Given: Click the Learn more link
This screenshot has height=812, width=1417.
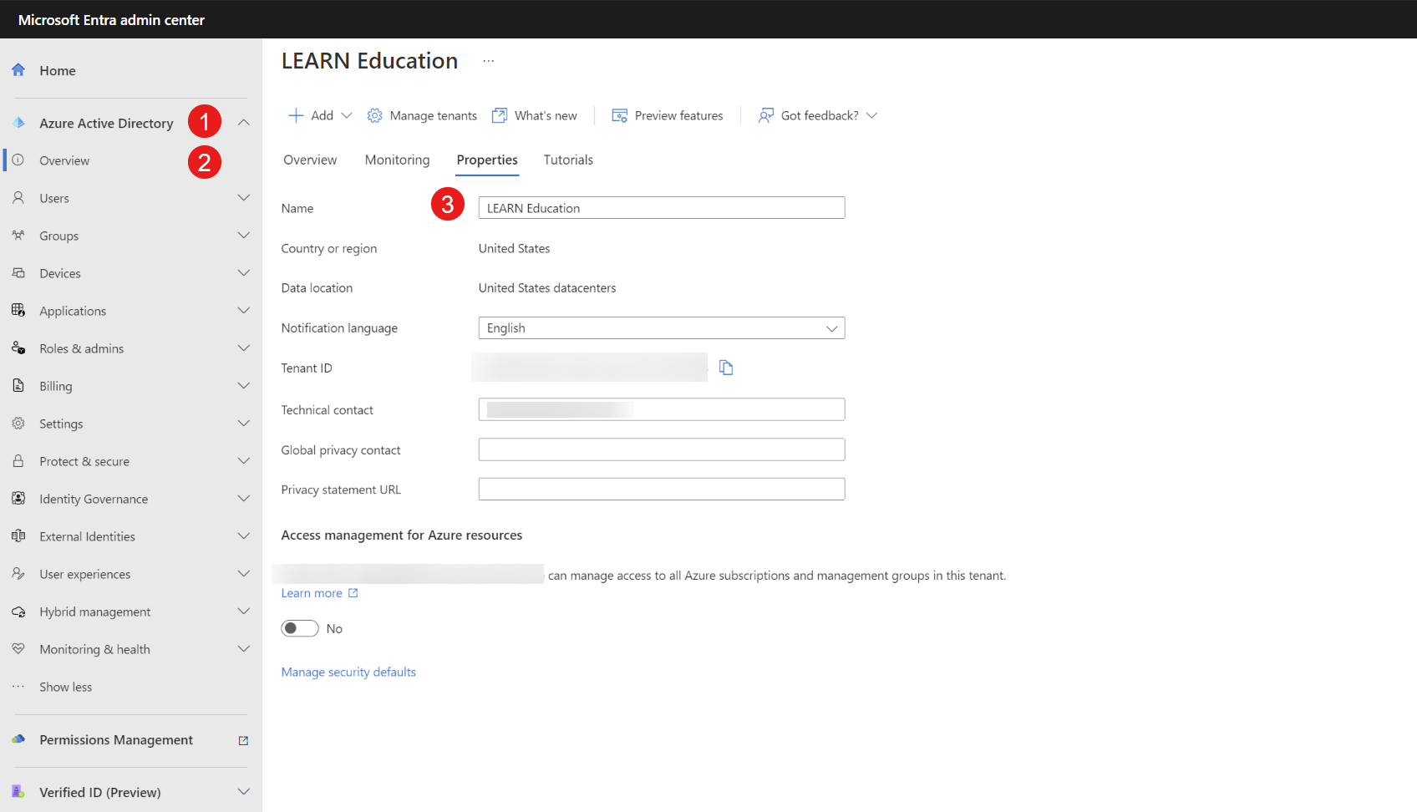Looking at the screenshot, I should click(312, 593).
